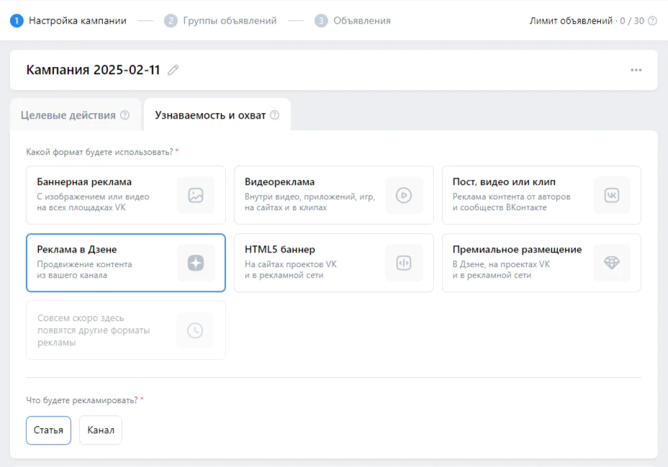This screenshot has width=668, height=467.
Task: Choose the Пост, видео или клип format title
Action: [504, 182]
